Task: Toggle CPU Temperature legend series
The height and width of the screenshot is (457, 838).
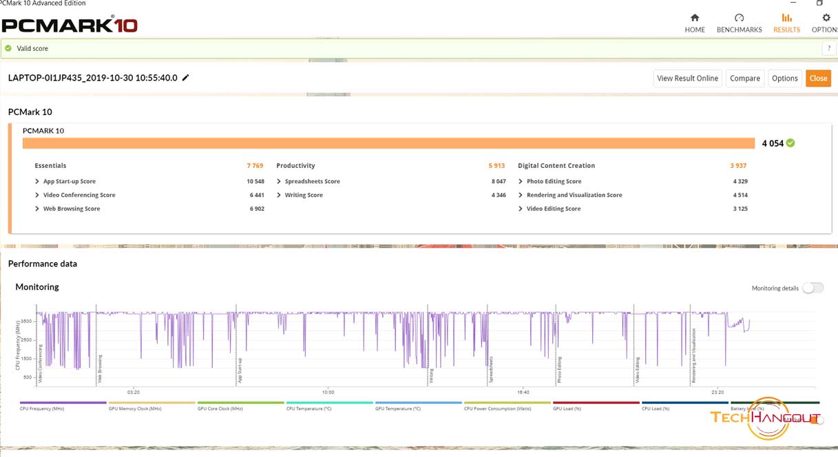Action: coord(330,405)
